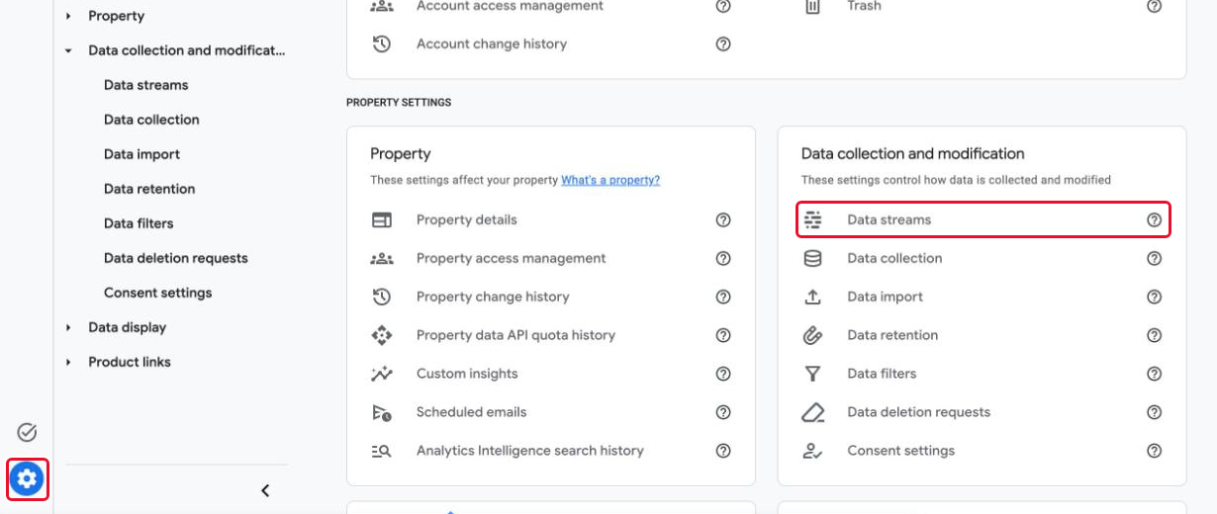This screenshot has width=1217, height=514.
Task: Click the Property change history clock icon
Action: pyautogui.click(x=382, y=297)
